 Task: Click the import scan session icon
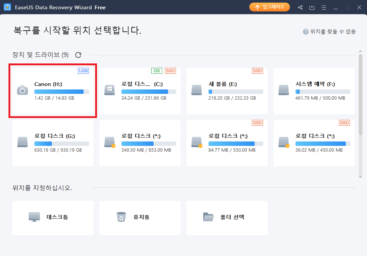[x=312, y=7]
